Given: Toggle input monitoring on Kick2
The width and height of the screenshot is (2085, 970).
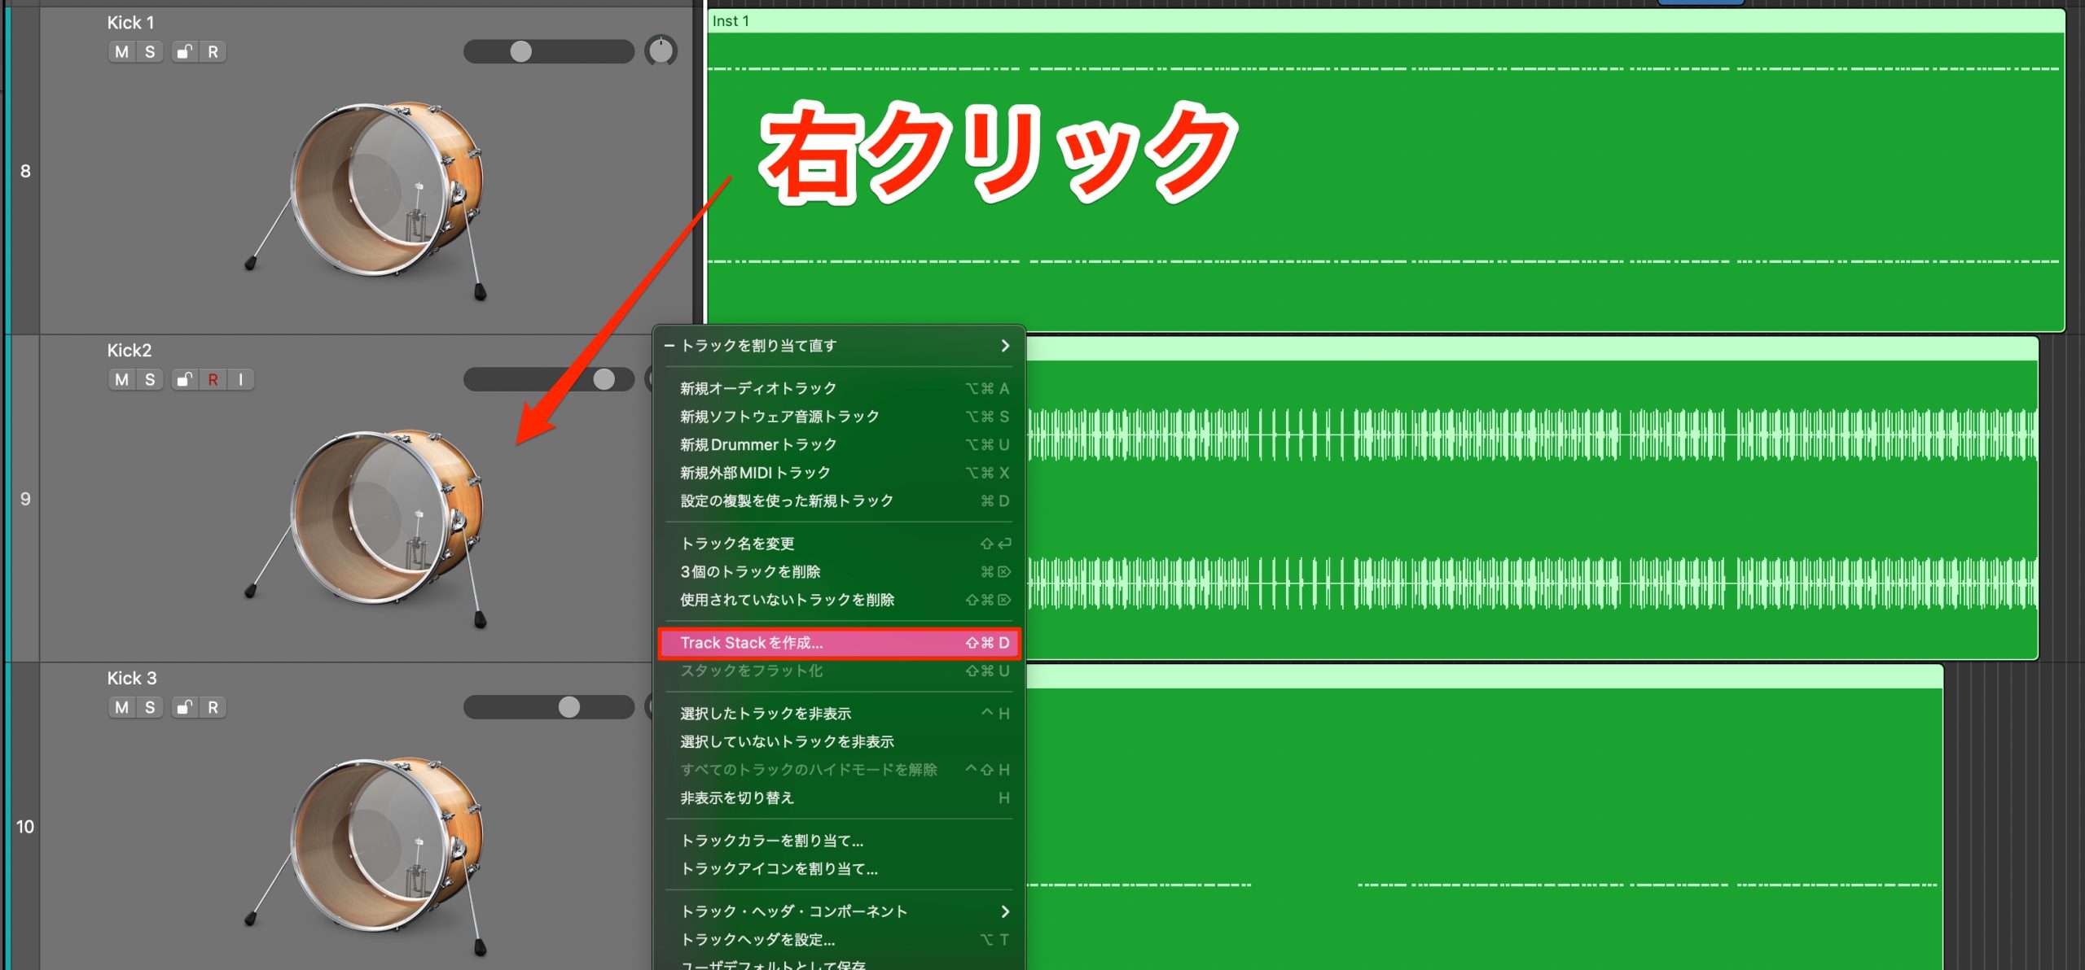Looking at the screenshot, I should click(x=241, y=380).
